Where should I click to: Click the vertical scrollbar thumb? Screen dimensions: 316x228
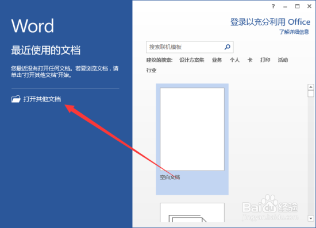click(x=311, y=94)
